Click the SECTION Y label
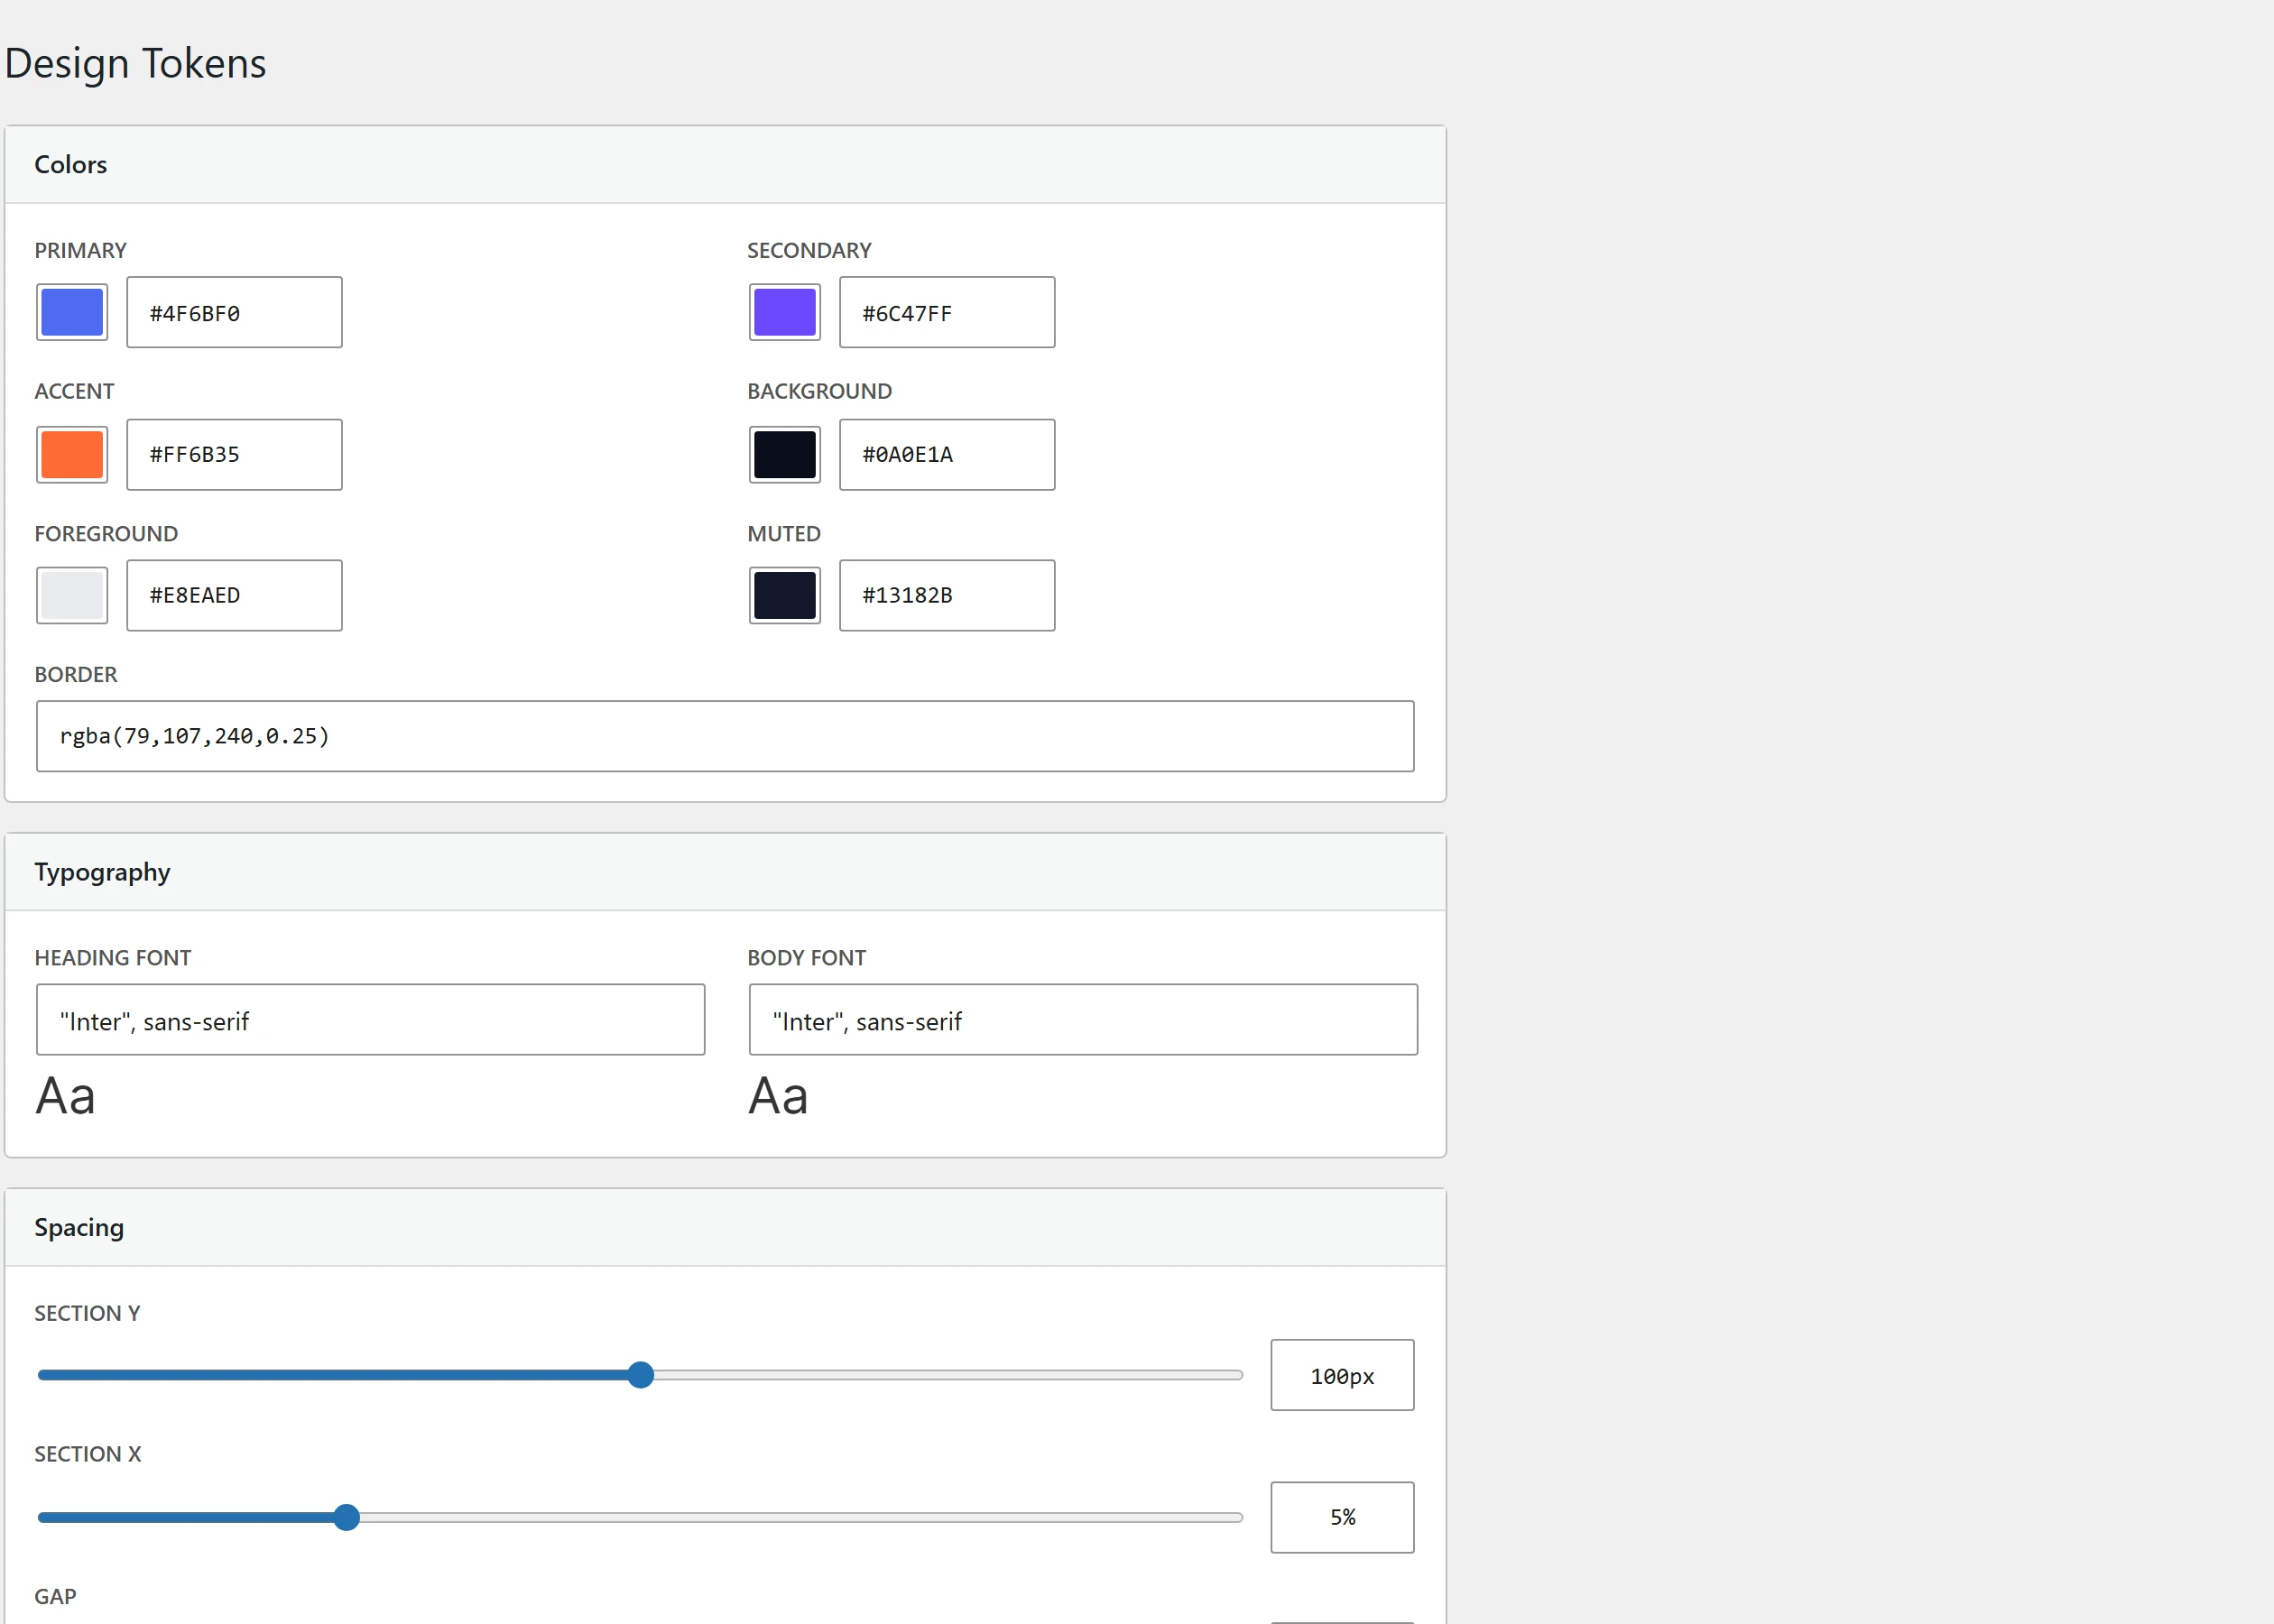 coord(87,1313)
